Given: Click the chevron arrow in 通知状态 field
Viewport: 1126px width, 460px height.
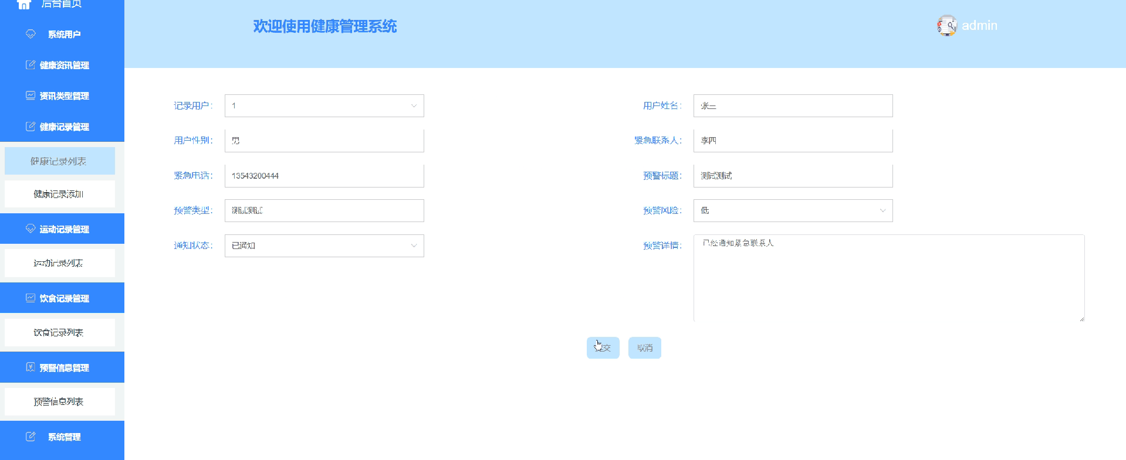Looking at the screenshot, I should (x=414, y=246).
